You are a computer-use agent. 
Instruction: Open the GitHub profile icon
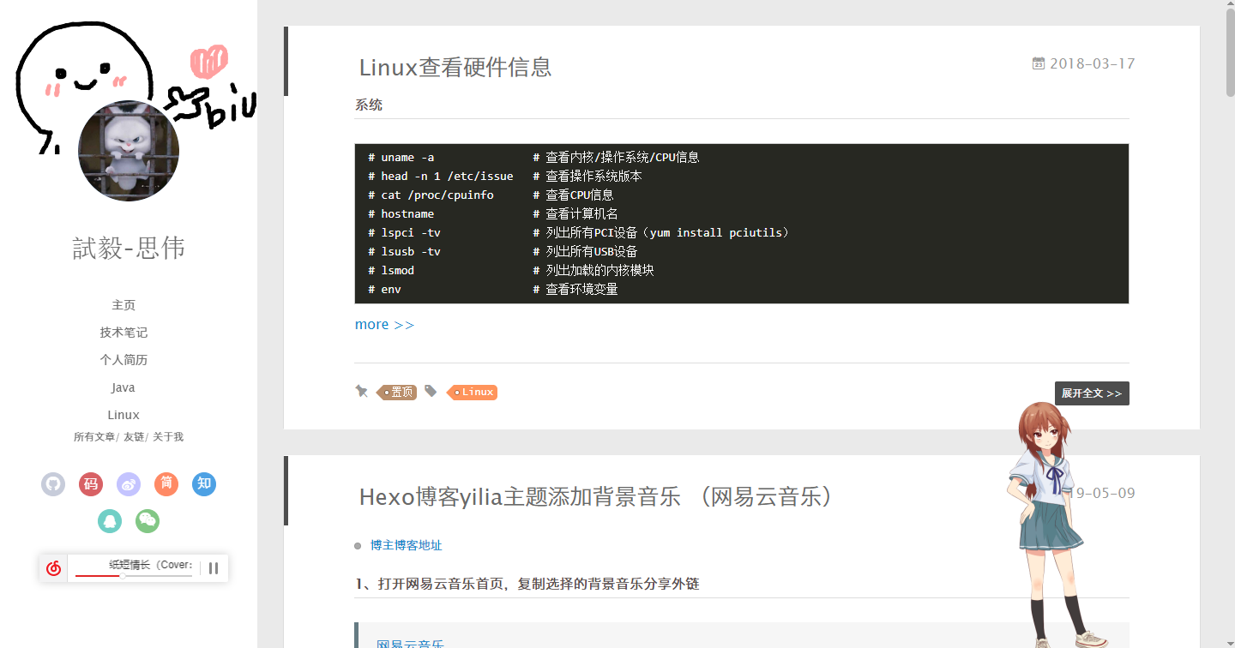(52, 484)
